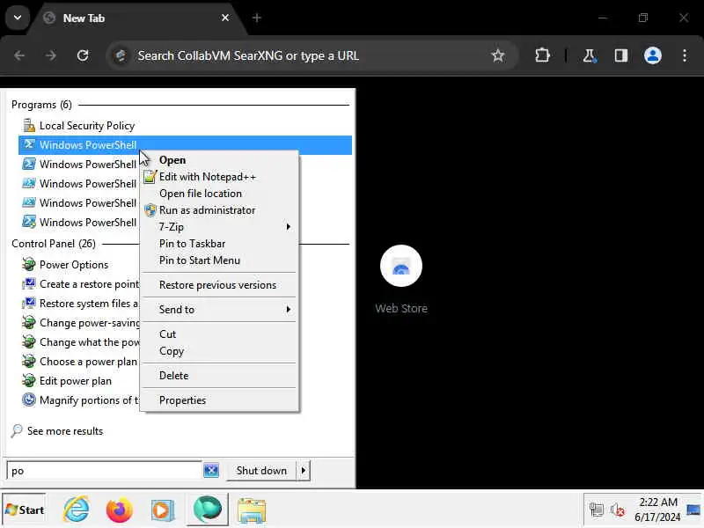Open the browser extensions puzzle icon
This screenshot has width=704, height=528.
542,55
